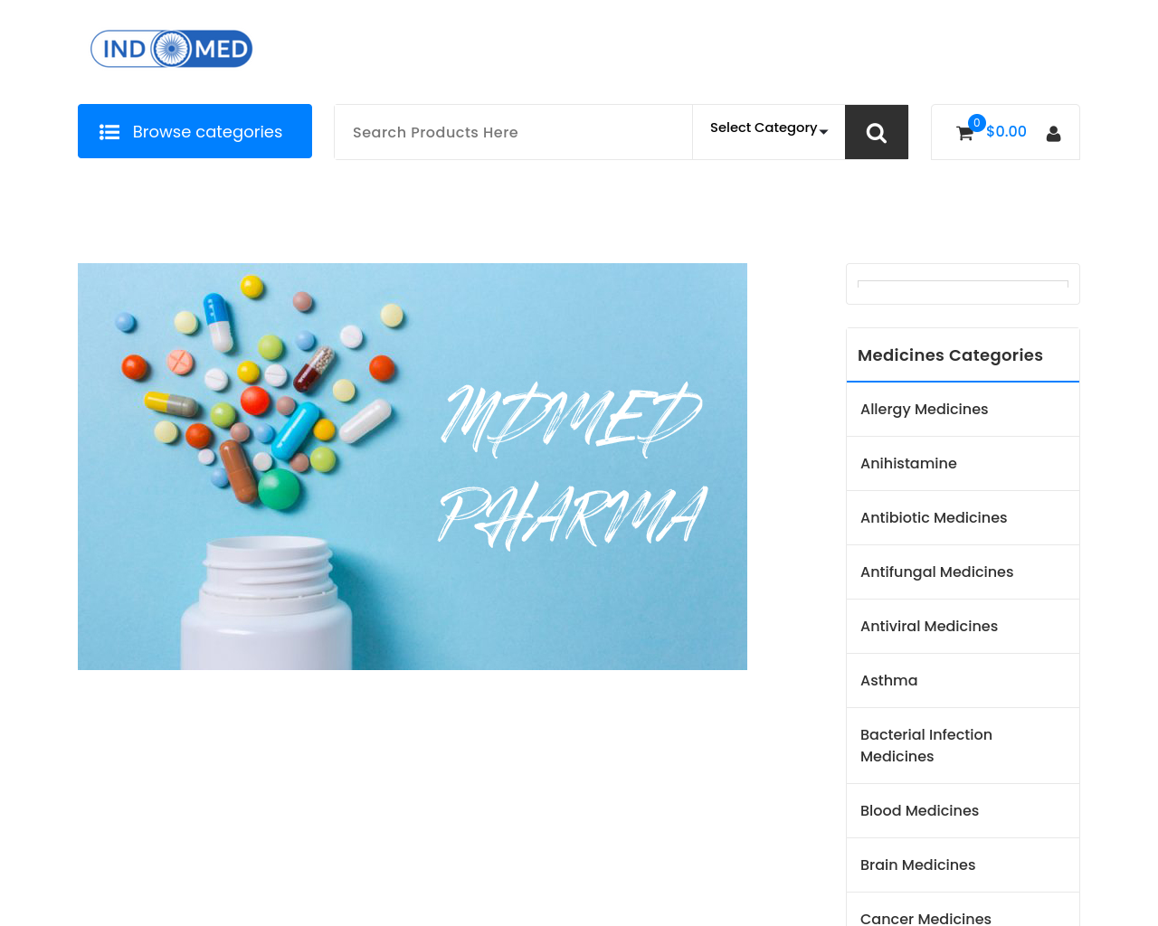Viewport: 1158px width, 926px height.
Task: Click the list icon in Browse categories
Action: [x=109, y=132]
